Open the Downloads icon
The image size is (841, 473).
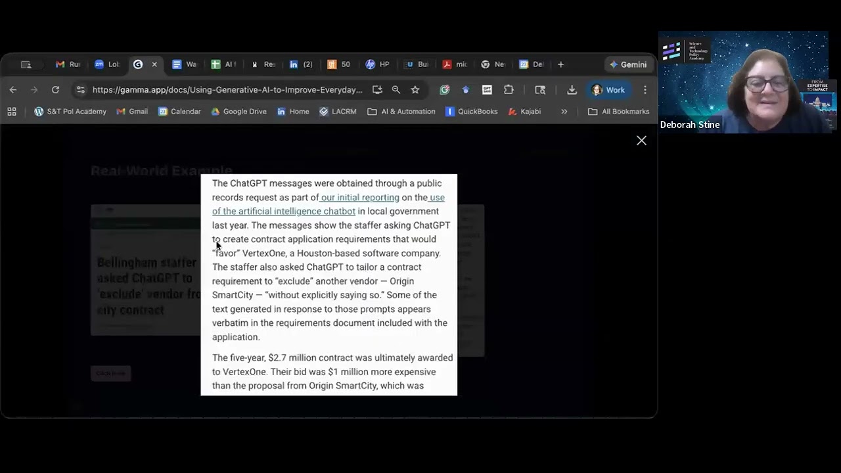[x=572, y=90]
